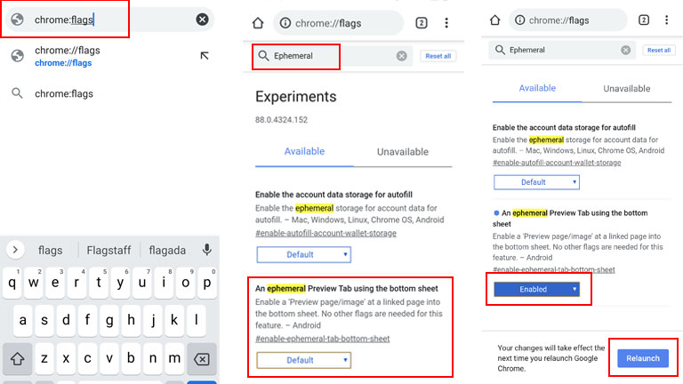The width and height of the screenshot is (683, 384).
Task: Clear the Ephemeral search in the right screen
Action: coord(626,50)
